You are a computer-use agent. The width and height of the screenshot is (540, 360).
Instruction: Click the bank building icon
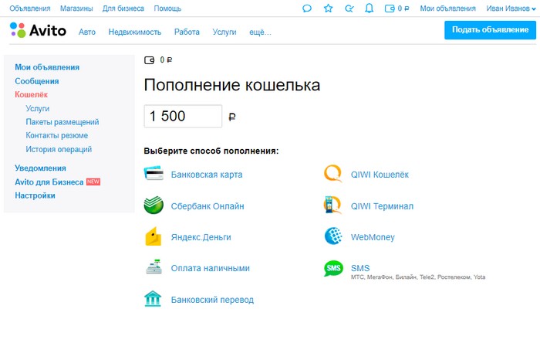click(x=153, y=299)
